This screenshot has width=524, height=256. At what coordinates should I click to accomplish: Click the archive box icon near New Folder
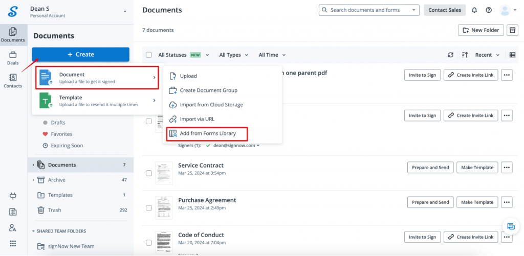(x=512, y=30)
